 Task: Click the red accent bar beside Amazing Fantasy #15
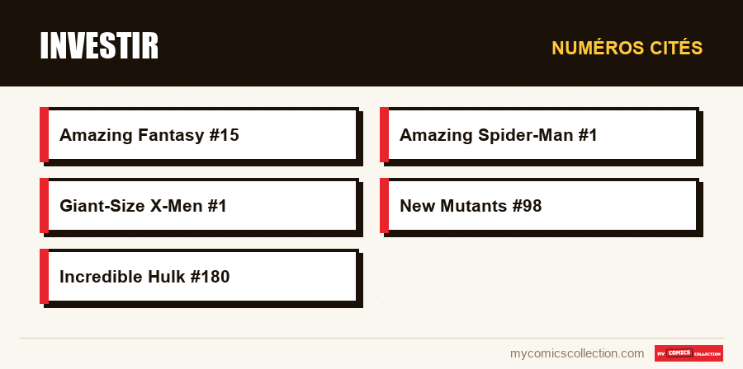click(44, 134)
